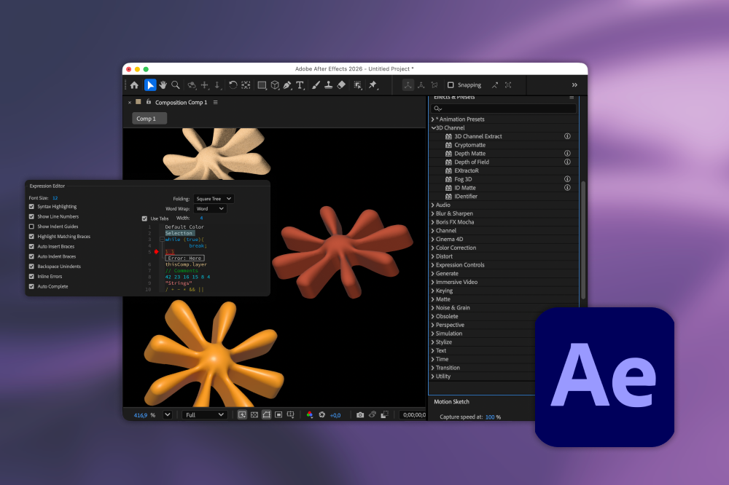Collapse the 3D Channel folder
Viewport: 729px width, 485px height.
[x=433, y=127]
